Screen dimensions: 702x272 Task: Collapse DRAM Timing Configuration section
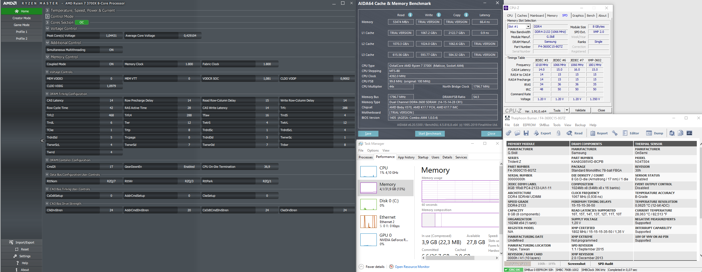pyautogui.click(x=47, y=94)
